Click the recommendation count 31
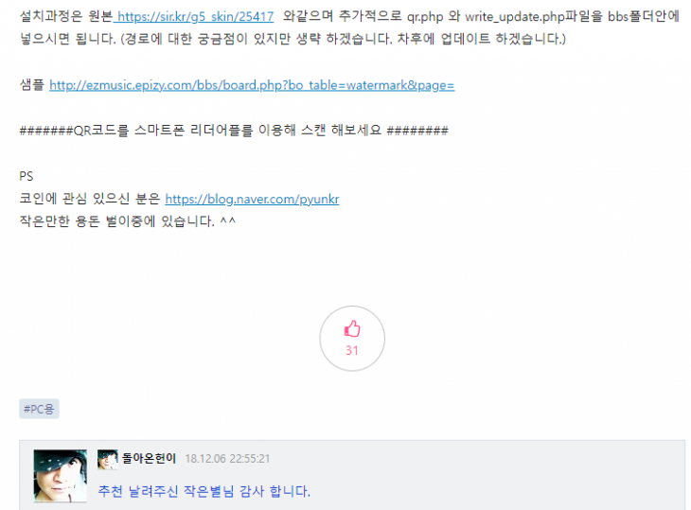691x510 pixels. 352,351
